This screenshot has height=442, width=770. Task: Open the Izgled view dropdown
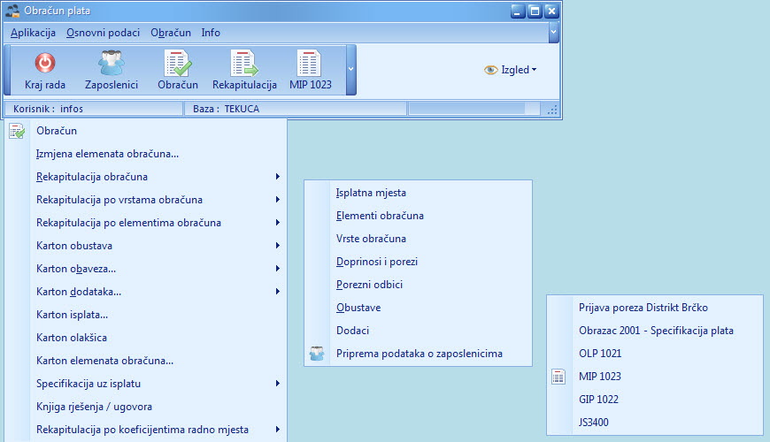[511, 70]
